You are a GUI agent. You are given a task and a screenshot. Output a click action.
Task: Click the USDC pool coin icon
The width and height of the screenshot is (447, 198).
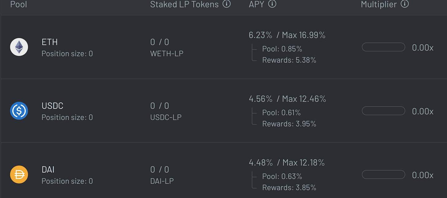pos(19,111)
